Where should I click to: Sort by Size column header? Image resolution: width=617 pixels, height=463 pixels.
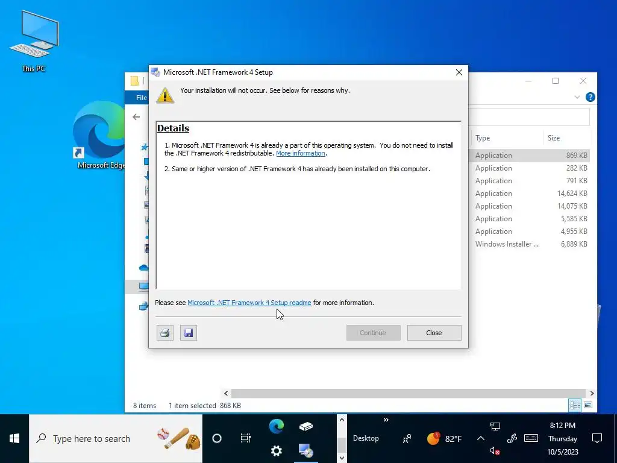567,138
